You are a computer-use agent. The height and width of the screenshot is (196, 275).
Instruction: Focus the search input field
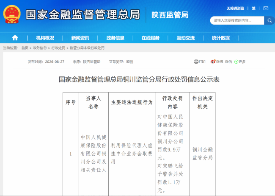(237, 20)
